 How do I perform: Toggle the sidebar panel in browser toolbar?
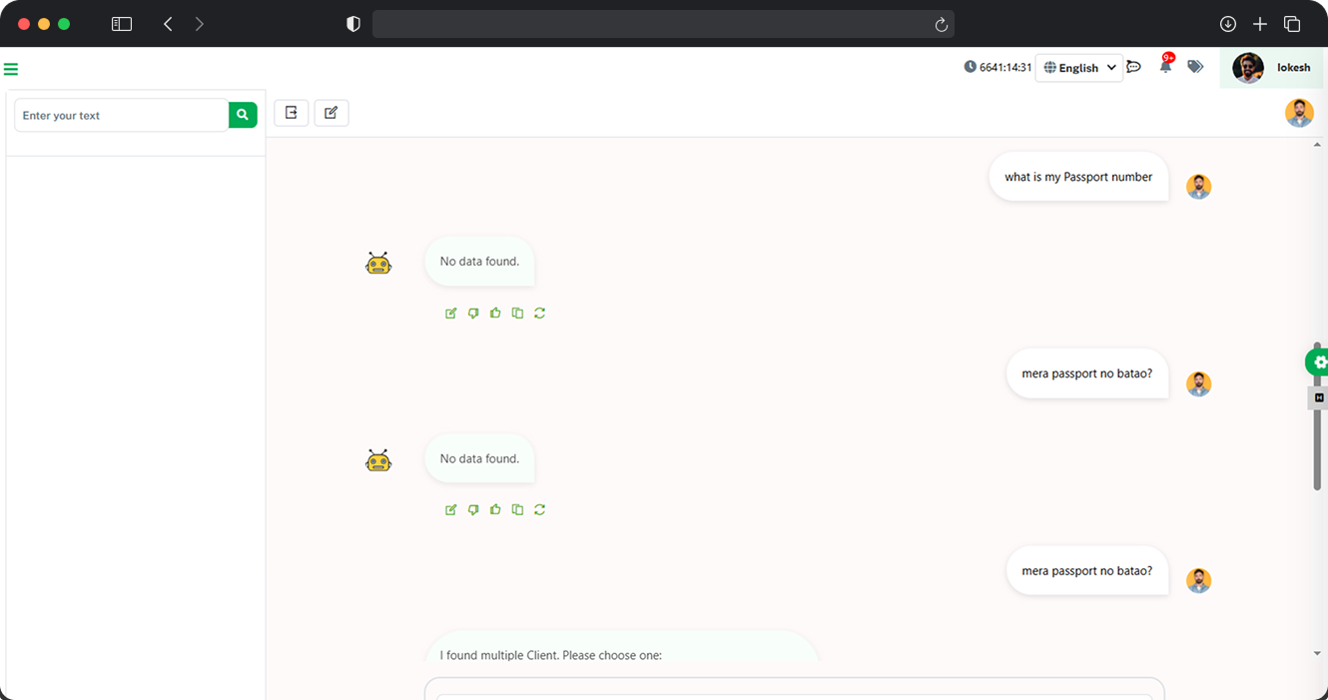click(121, 23)
